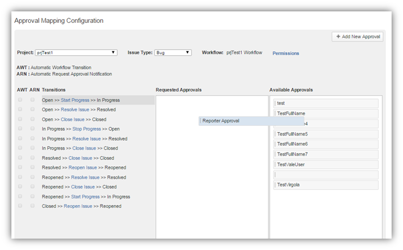Image resolution: width=403 pixels, height=250 pixels.
Task: Select the Stop Progress transition link
Action: pos(87,129)
